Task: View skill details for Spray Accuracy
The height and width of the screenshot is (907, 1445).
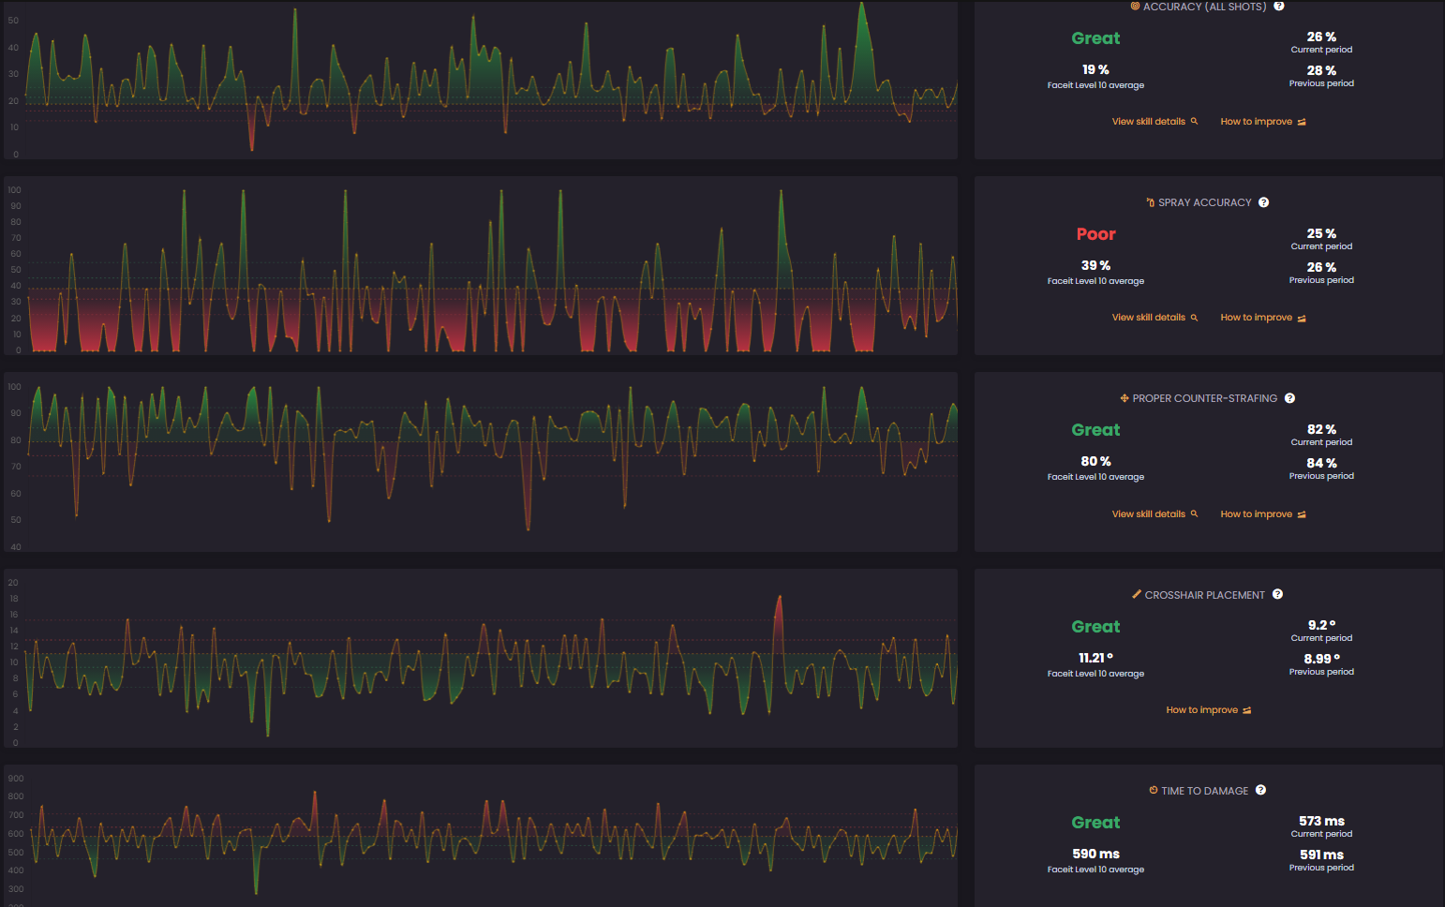Action: [x=1155, y=318]
